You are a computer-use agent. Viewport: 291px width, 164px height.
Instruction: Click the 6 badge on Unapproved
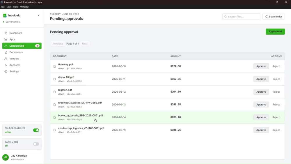pyautogui.click(x=37, y=46)
